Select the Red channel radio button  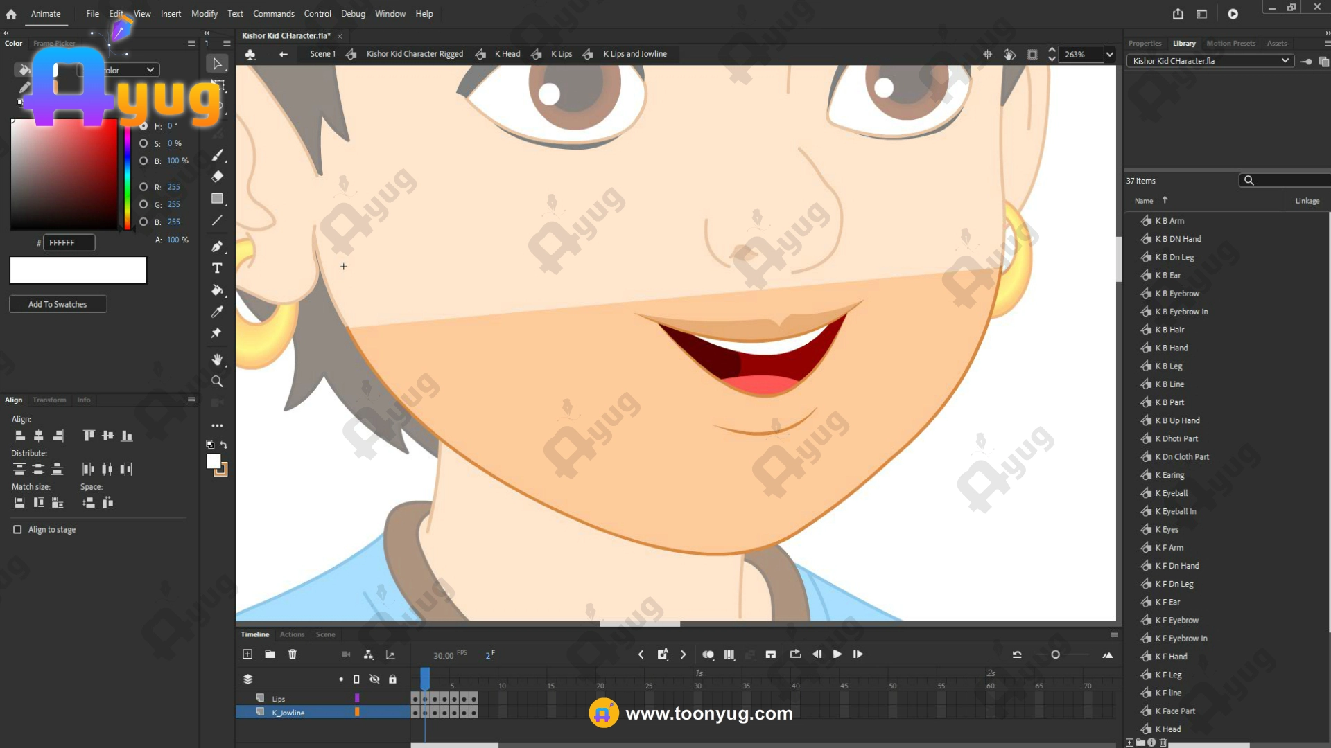click(x=143, y=187)
